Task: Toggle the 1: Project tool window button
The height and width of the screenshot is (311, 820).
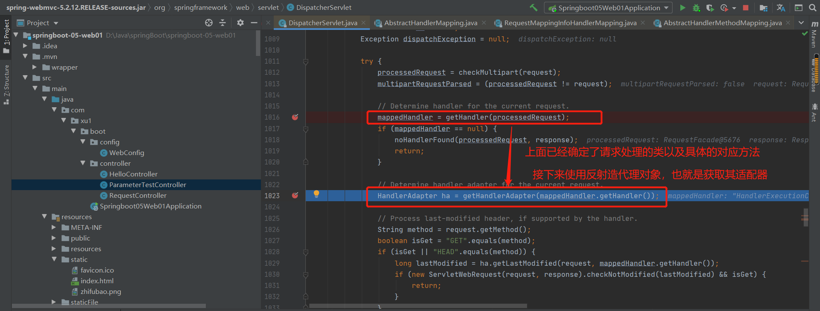Action: pos(6,36)
